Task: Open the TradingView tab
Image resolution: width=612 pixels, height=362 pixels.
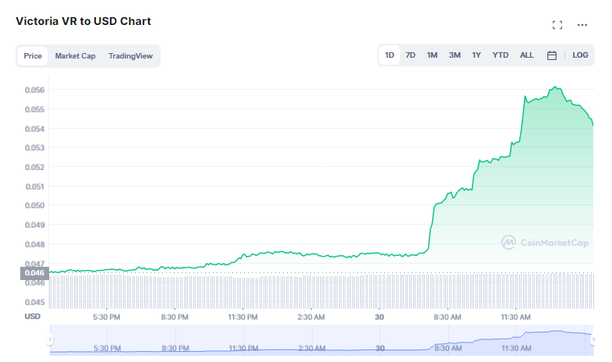Action: pos(130,56)
